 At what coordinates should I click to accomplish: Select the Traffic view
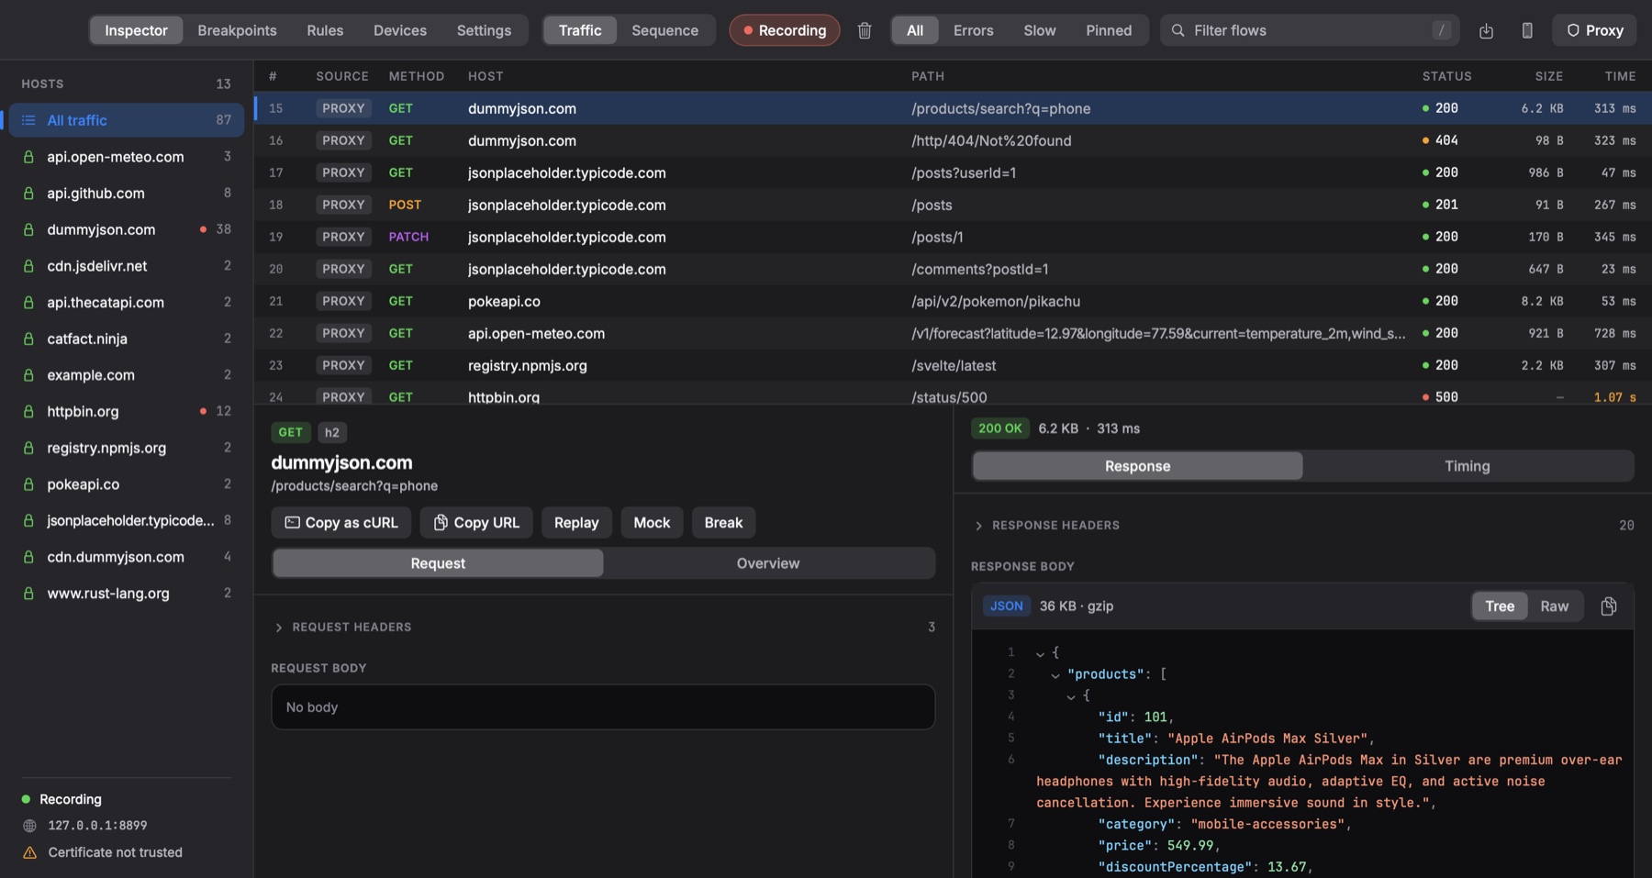point(580,30)
